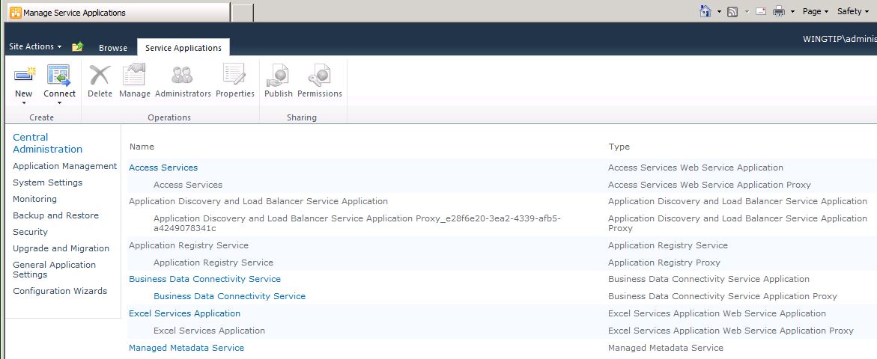Click the WINGTIP\administrator user menu

point(840,39)
